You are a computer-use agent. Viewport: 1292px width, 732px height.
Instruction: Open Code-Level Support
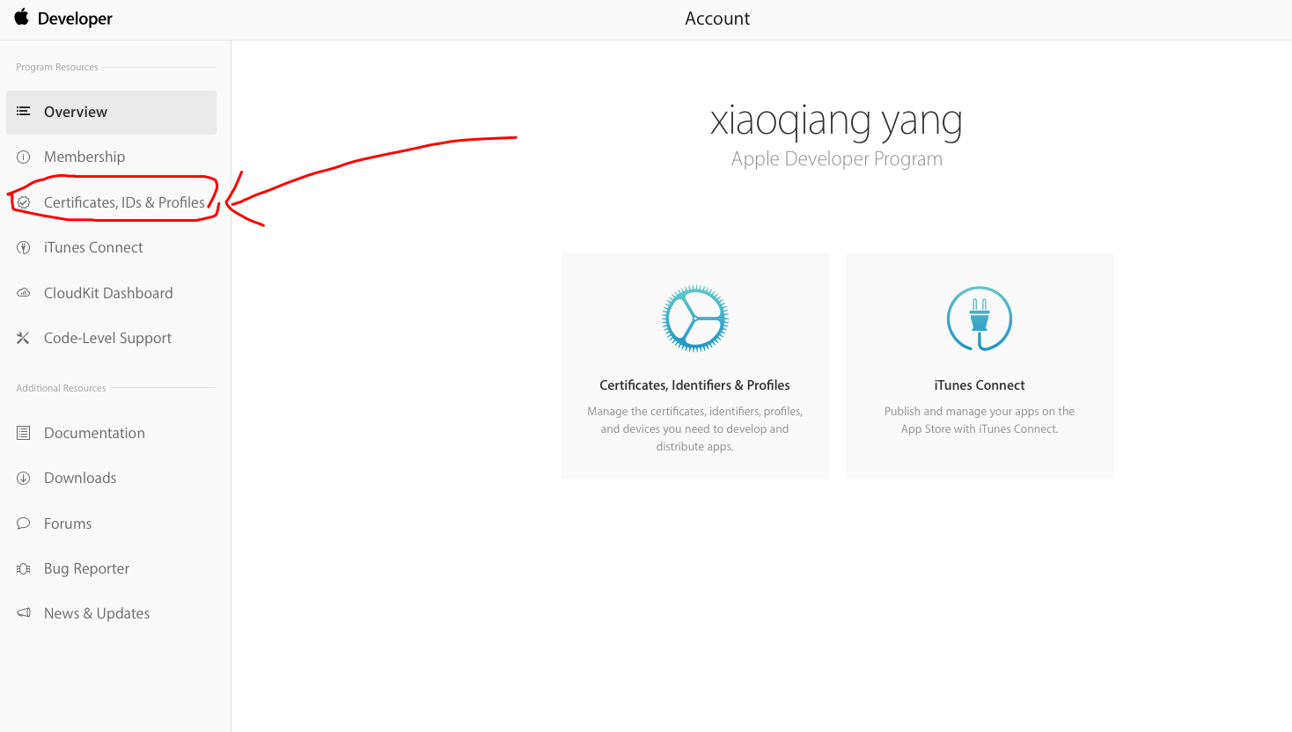(x=107, y=338)
